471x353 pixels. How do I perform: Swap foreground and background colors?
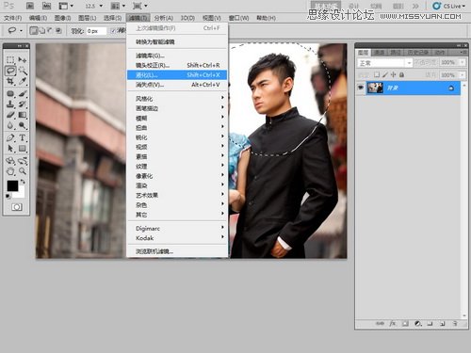coord(23,182)
